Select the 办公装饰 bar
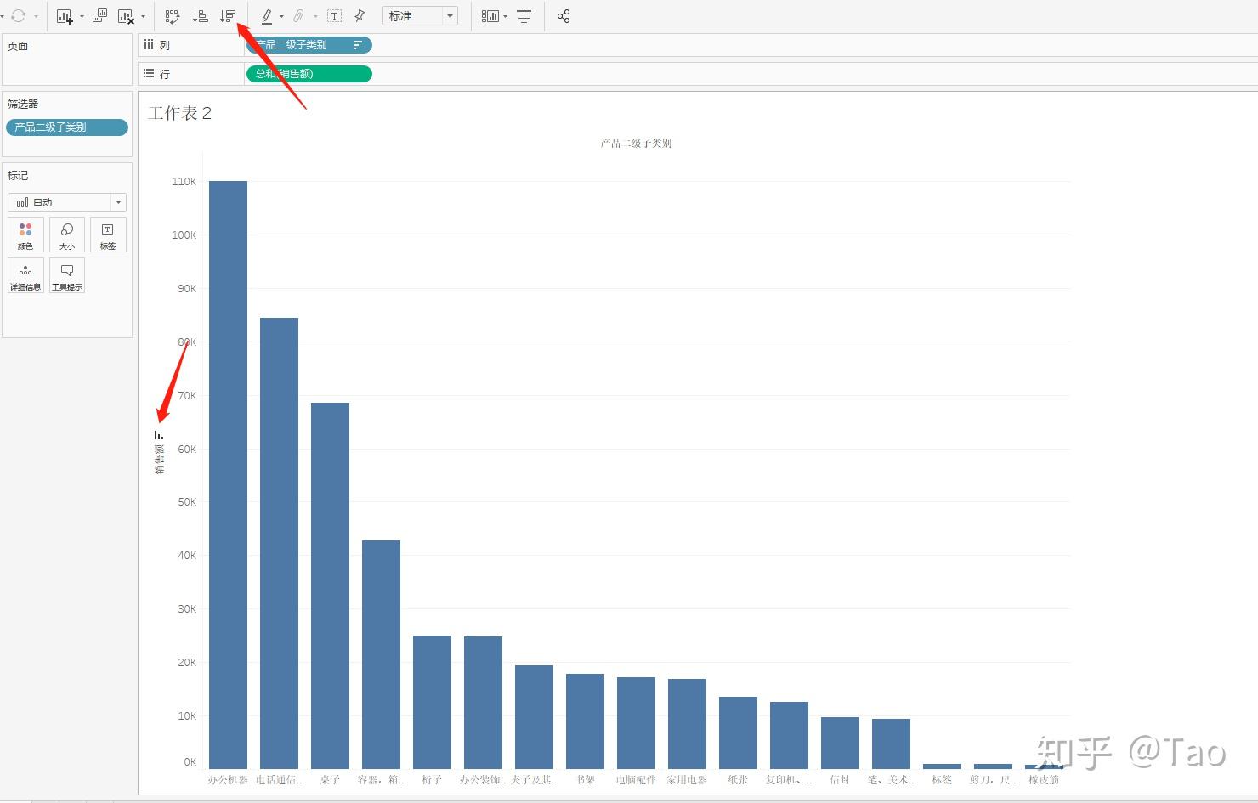Screen dimensions: 1258x803 [483, 703]
